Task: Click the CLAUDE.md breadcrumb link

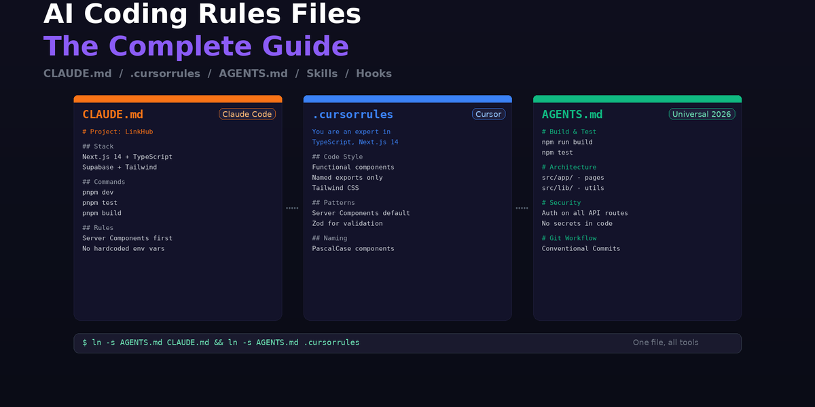Action: click(77, 73)
